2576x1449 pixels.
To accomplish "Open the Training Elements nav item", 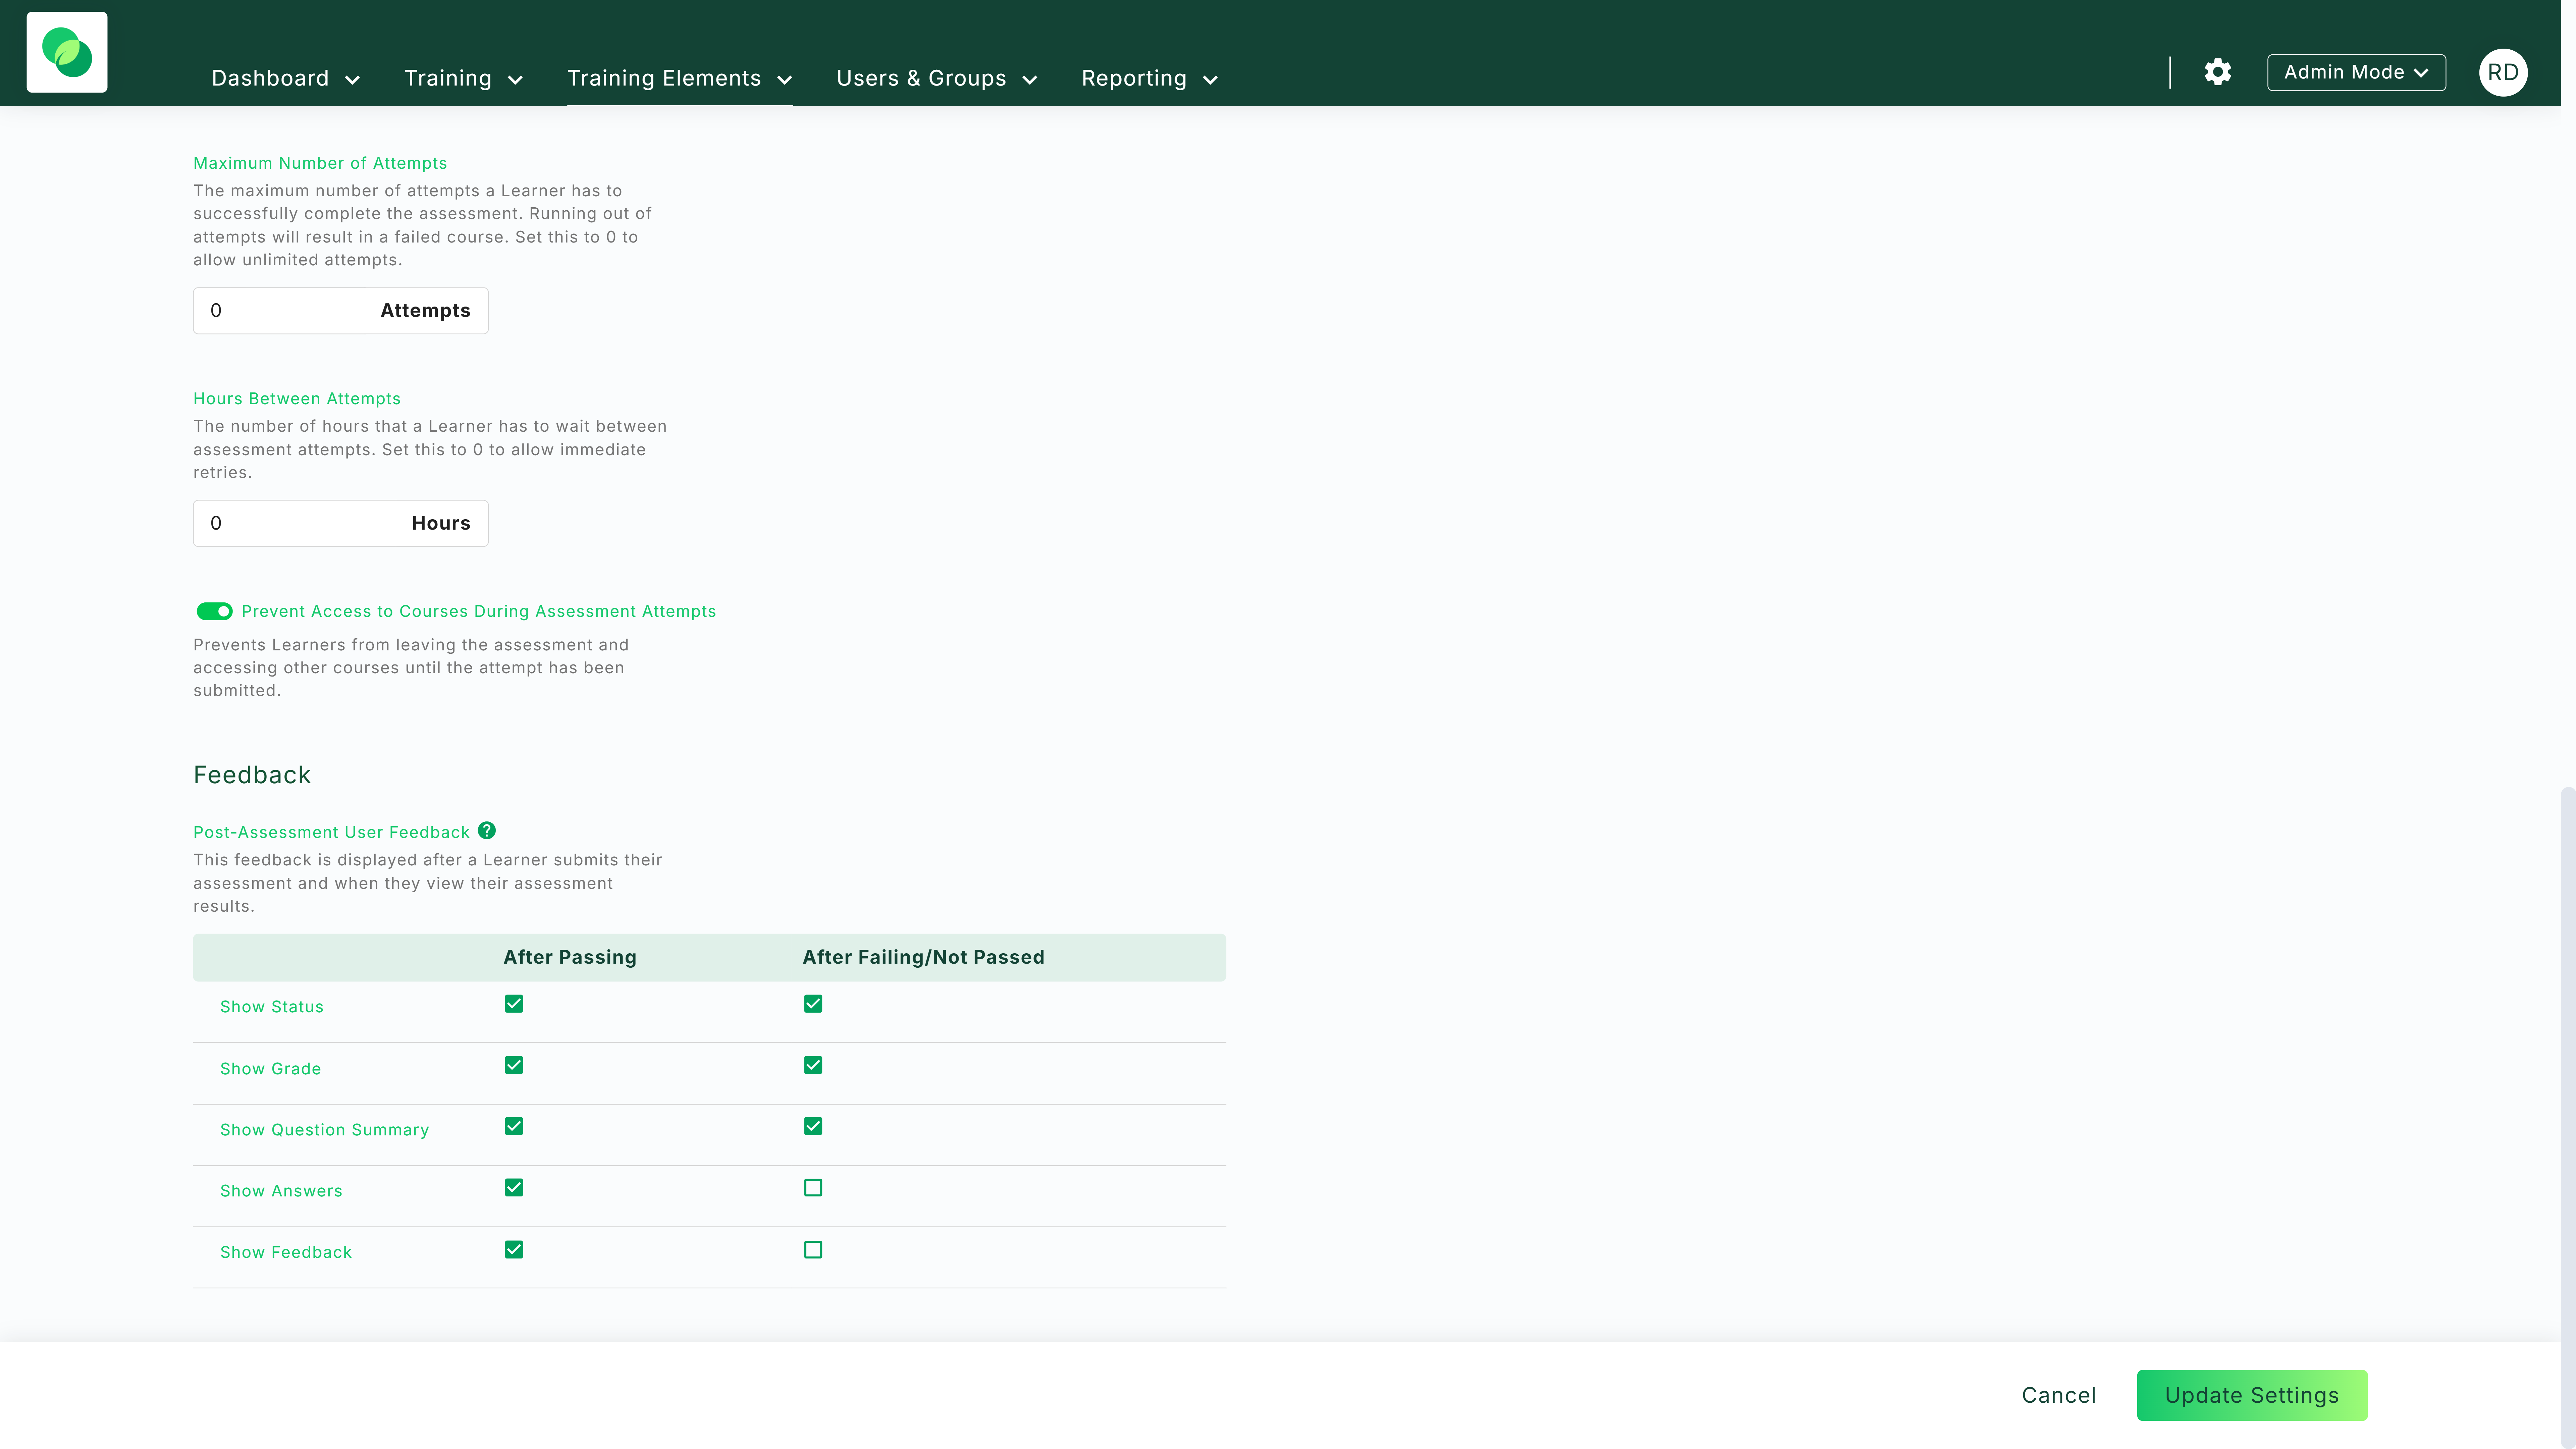I will pyautogui.click(x=664, y=78).
